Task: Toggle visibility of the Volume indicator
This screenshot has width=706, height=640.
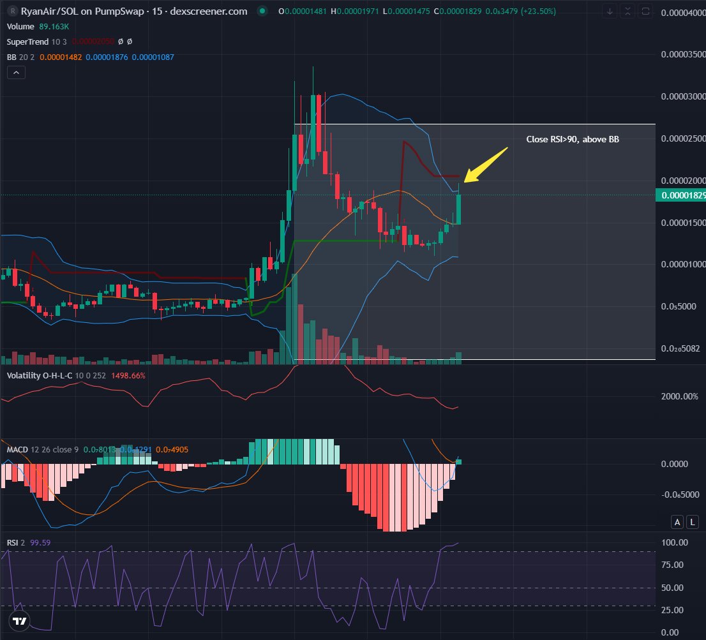Action: click(x=19, y=26)
